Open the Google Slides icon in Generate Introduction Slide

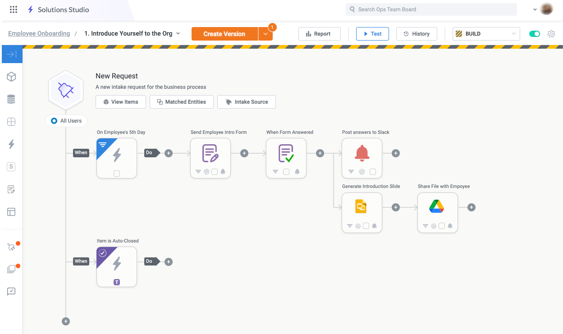click(x=362, y=206)
